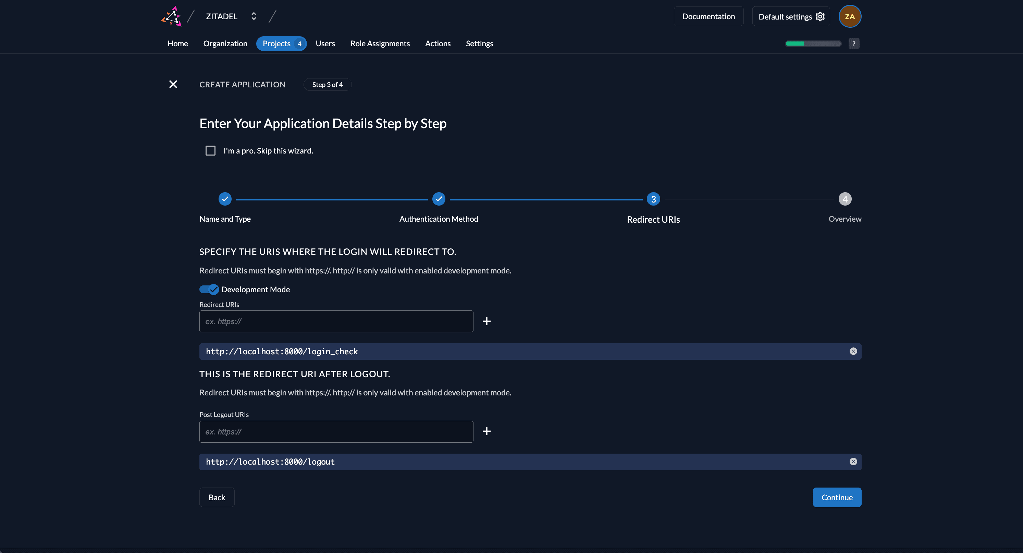Open the ZA user avatar menu
Screen dimensions: 1023x553
(849, 16)
